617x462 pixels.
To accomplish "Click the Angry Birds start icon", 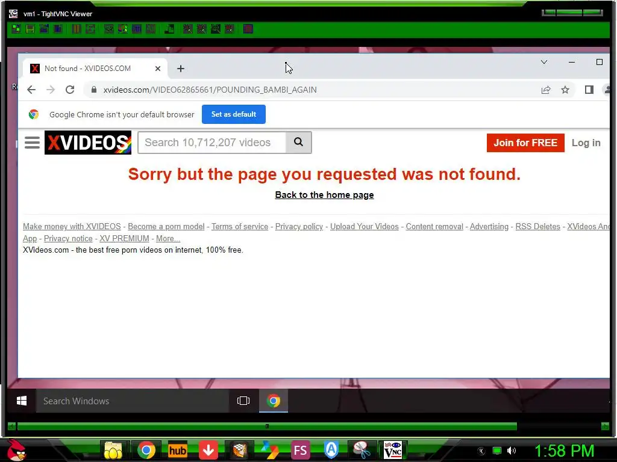I will pos(16,450).
